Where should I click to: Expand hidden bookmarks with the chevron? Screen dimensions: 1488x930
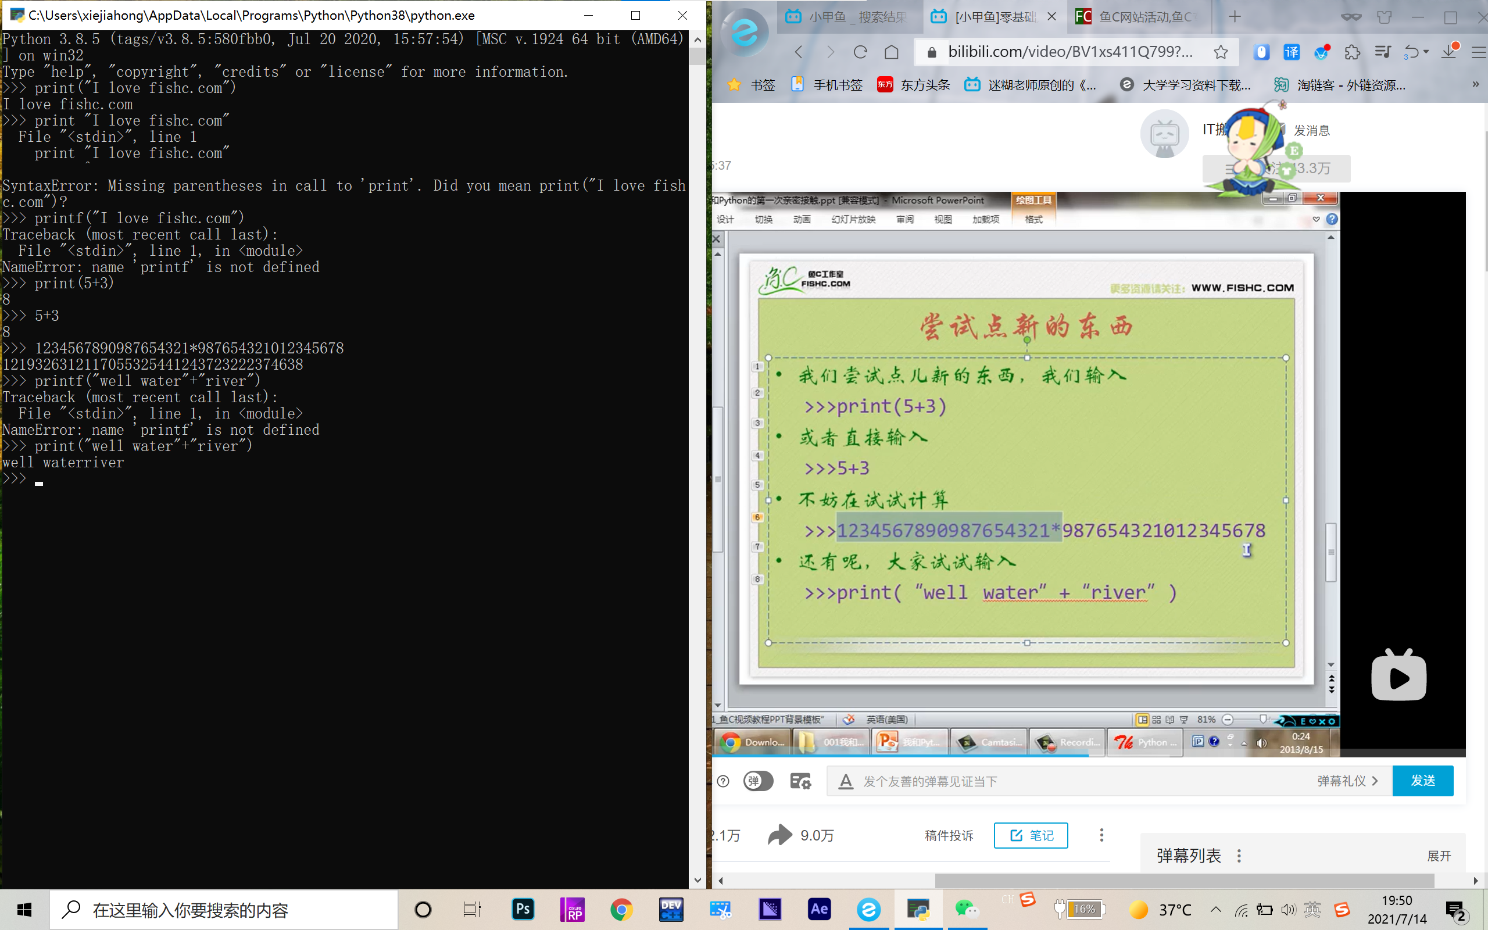click(x=1475, y=85)
